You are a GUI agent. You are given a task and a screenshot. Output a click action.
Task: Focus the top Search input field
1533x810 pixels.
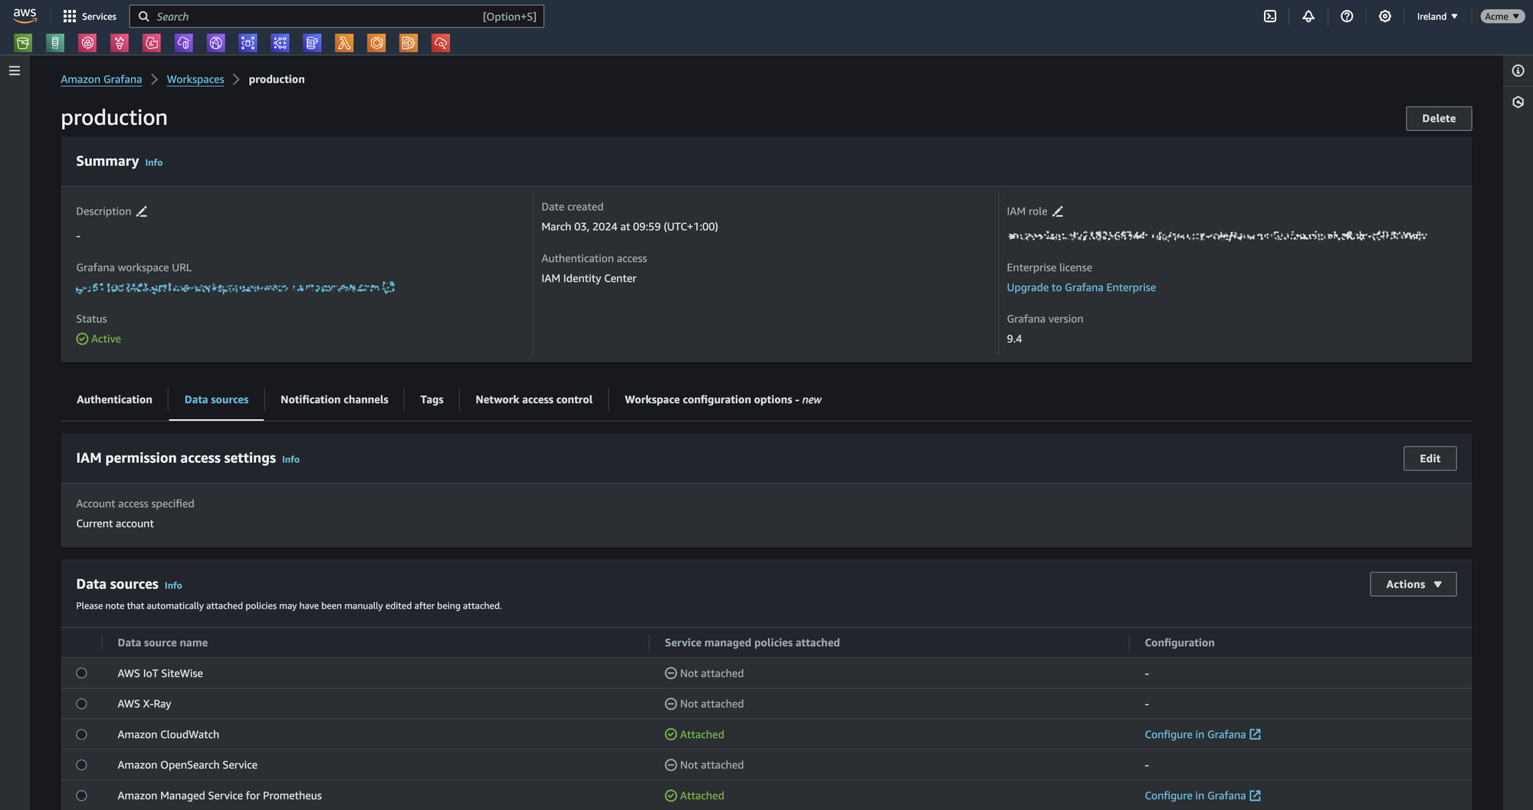click(336, 16)
